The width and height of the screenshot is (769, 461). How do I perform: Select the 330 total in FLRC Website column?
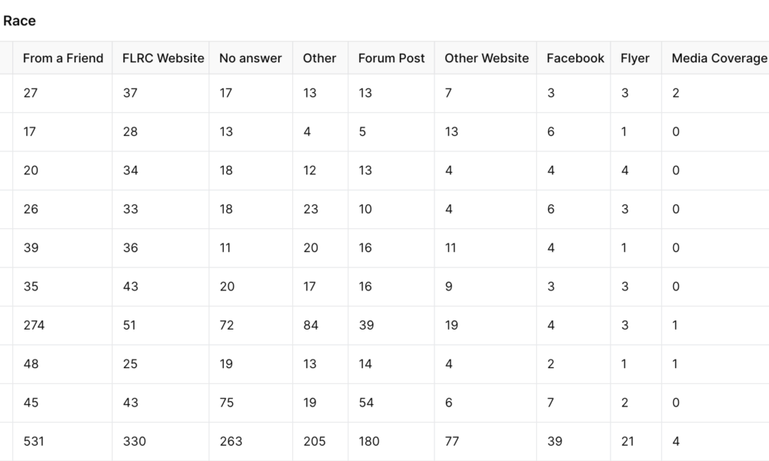[134, 441]
